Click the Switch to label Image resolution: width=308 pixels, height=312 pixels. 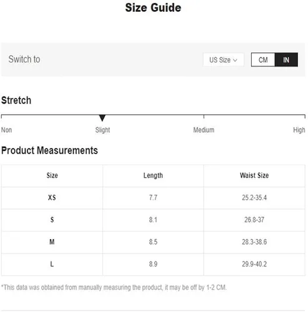(x=24, y=59)
